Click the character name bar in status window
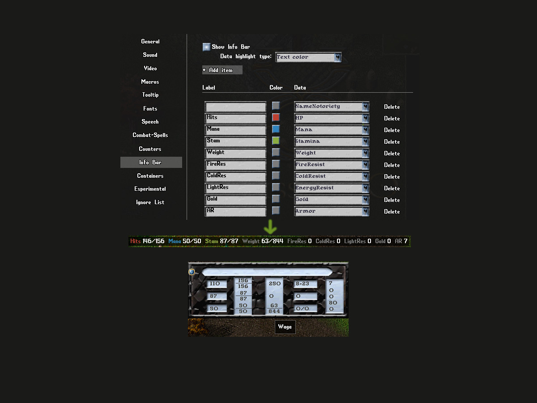 click(x=267, y=272)
